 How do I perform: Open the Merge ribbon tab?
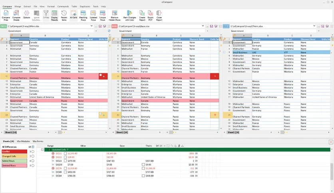click(18, 7)
